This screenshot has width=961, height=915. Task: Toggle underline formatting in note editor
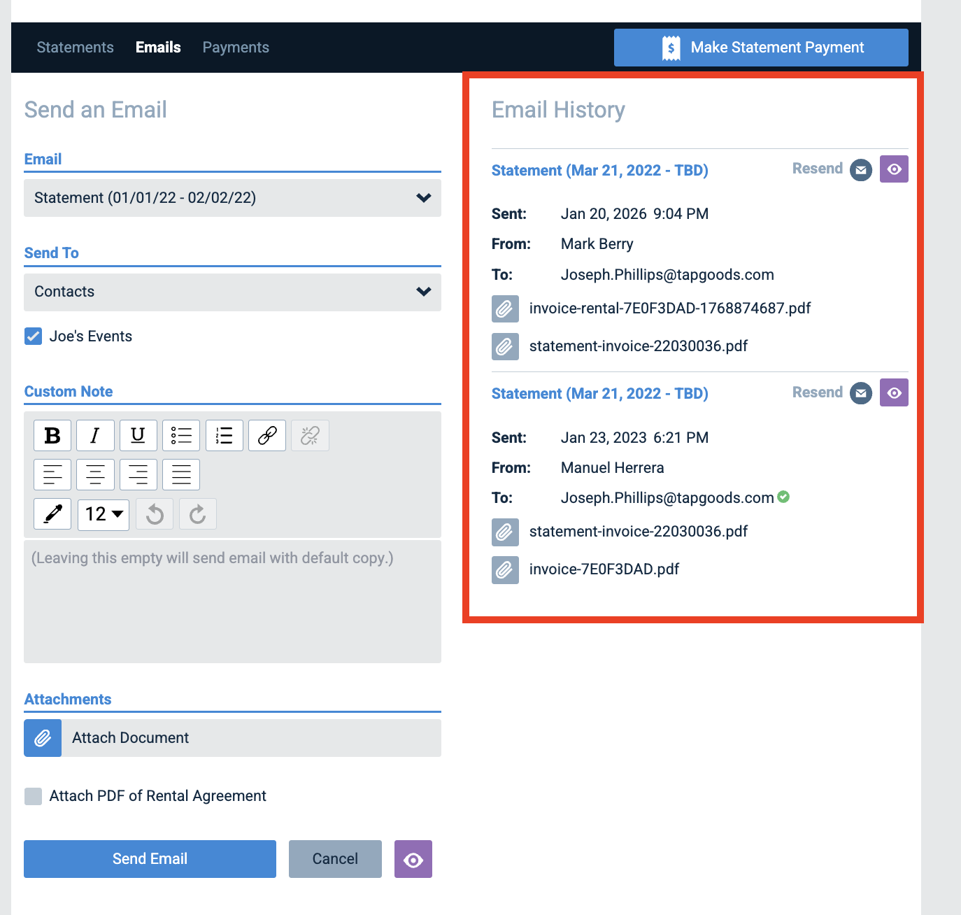[x=138, y=436]
